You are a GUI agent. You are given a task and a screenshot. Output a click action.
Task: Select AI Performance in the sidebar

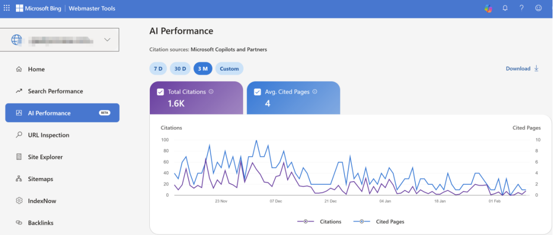[x=62, y=113]
